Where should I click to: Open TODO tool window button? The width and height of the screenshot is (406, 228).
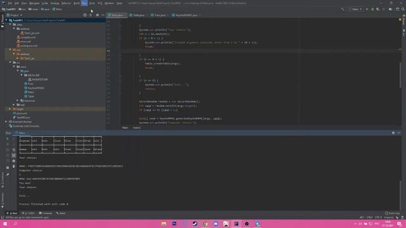pos(28,213)
